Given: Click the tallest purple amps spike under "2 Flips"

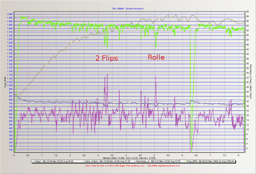Looking at the screenshot, I should pyautogui.click(x=107, y=75).
